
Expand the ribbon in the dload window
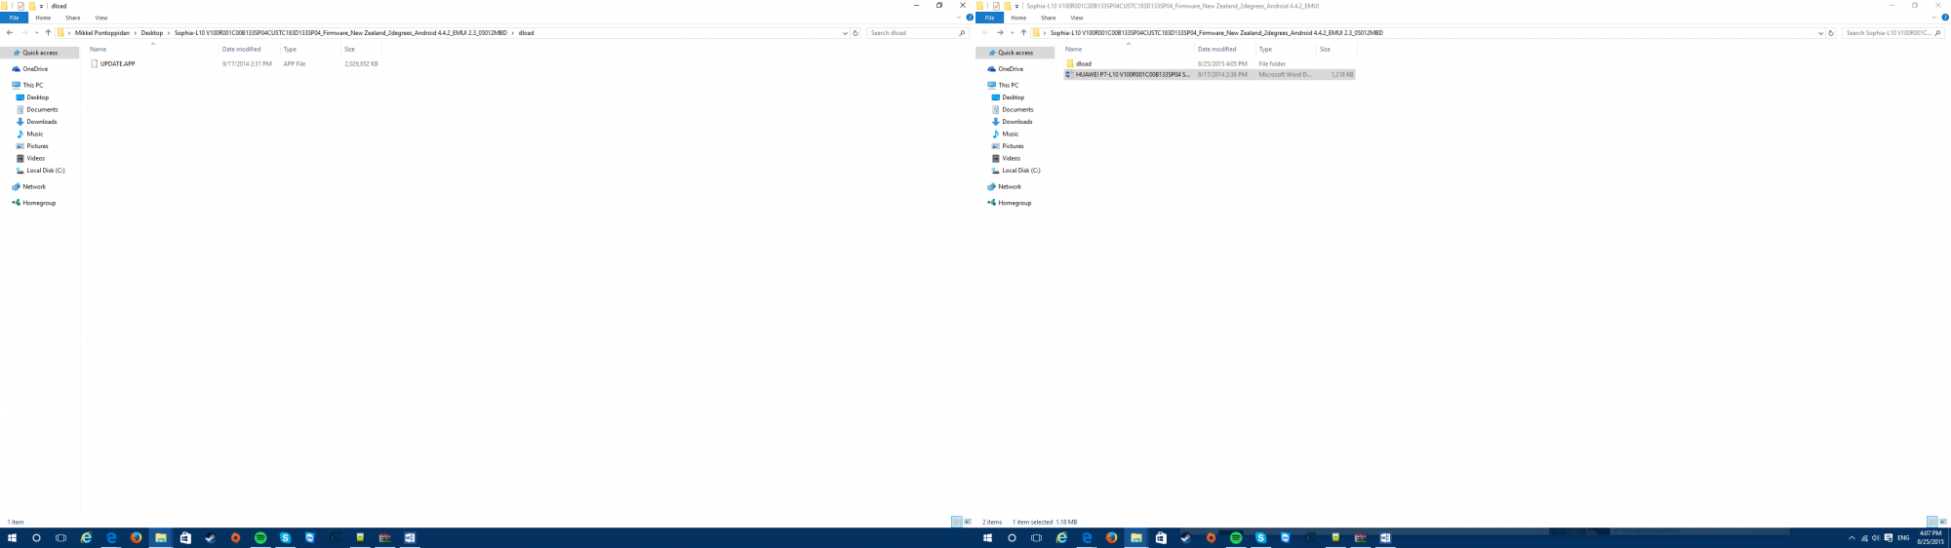click(958, 18)
